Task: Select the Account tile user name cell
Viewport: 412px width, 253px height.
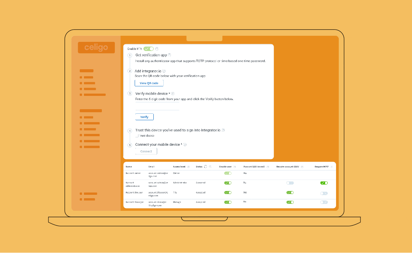Action: (x=134, y=193)
